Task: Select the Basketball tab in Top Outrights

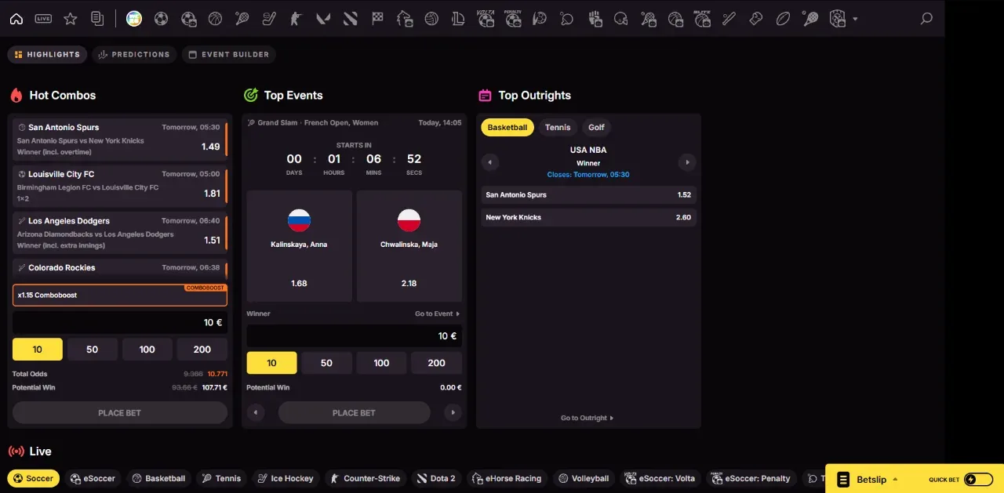Action: 507,127
